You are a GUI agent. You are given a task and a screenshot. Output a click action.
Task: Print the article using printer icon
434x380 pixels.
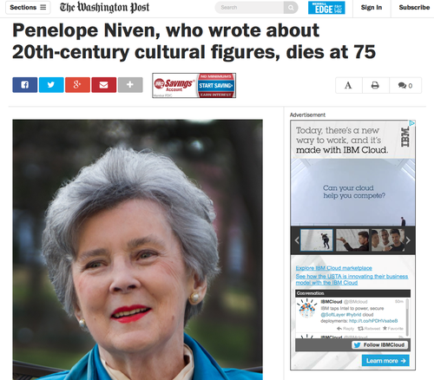coord(376,85)
